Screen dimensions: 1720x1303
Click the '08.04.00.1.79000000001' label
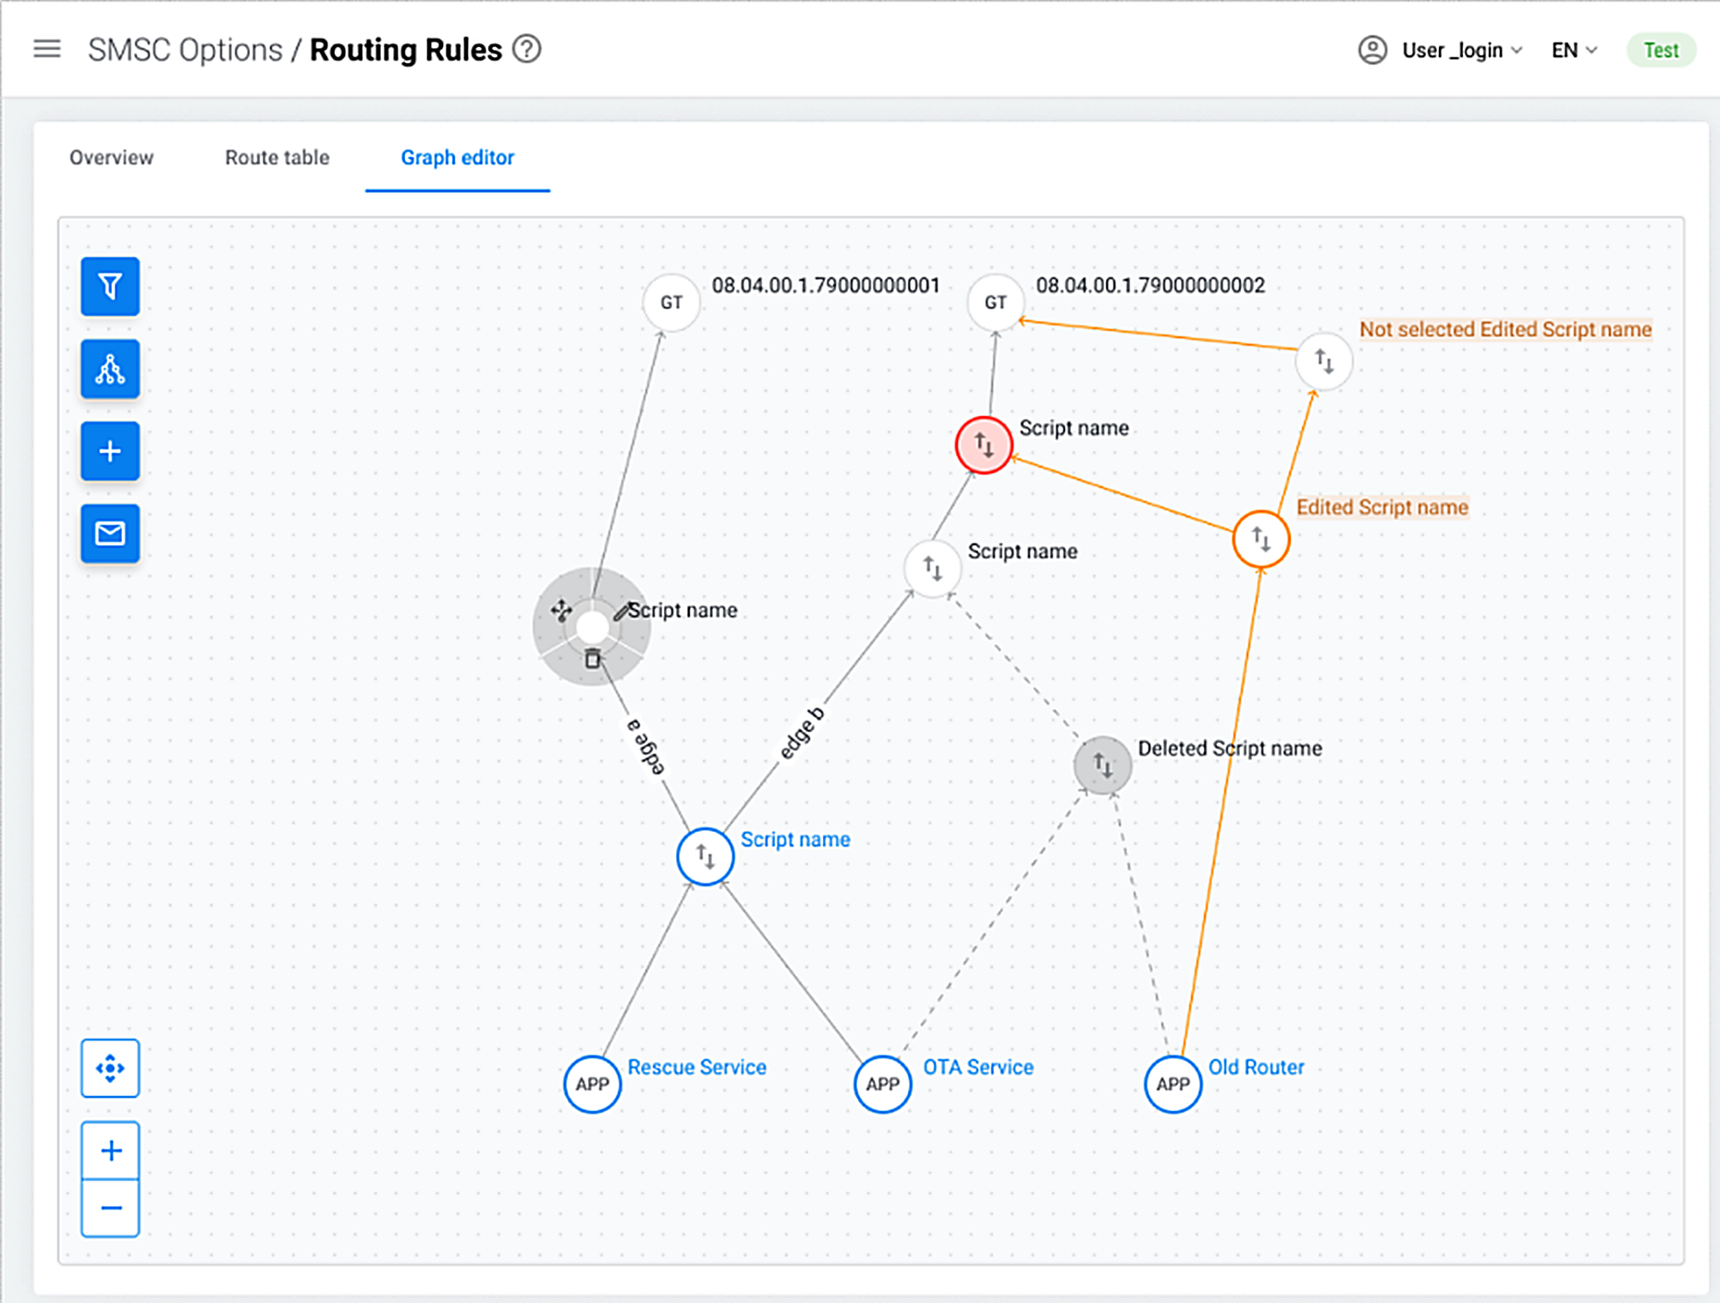click(x=826, y=286)
